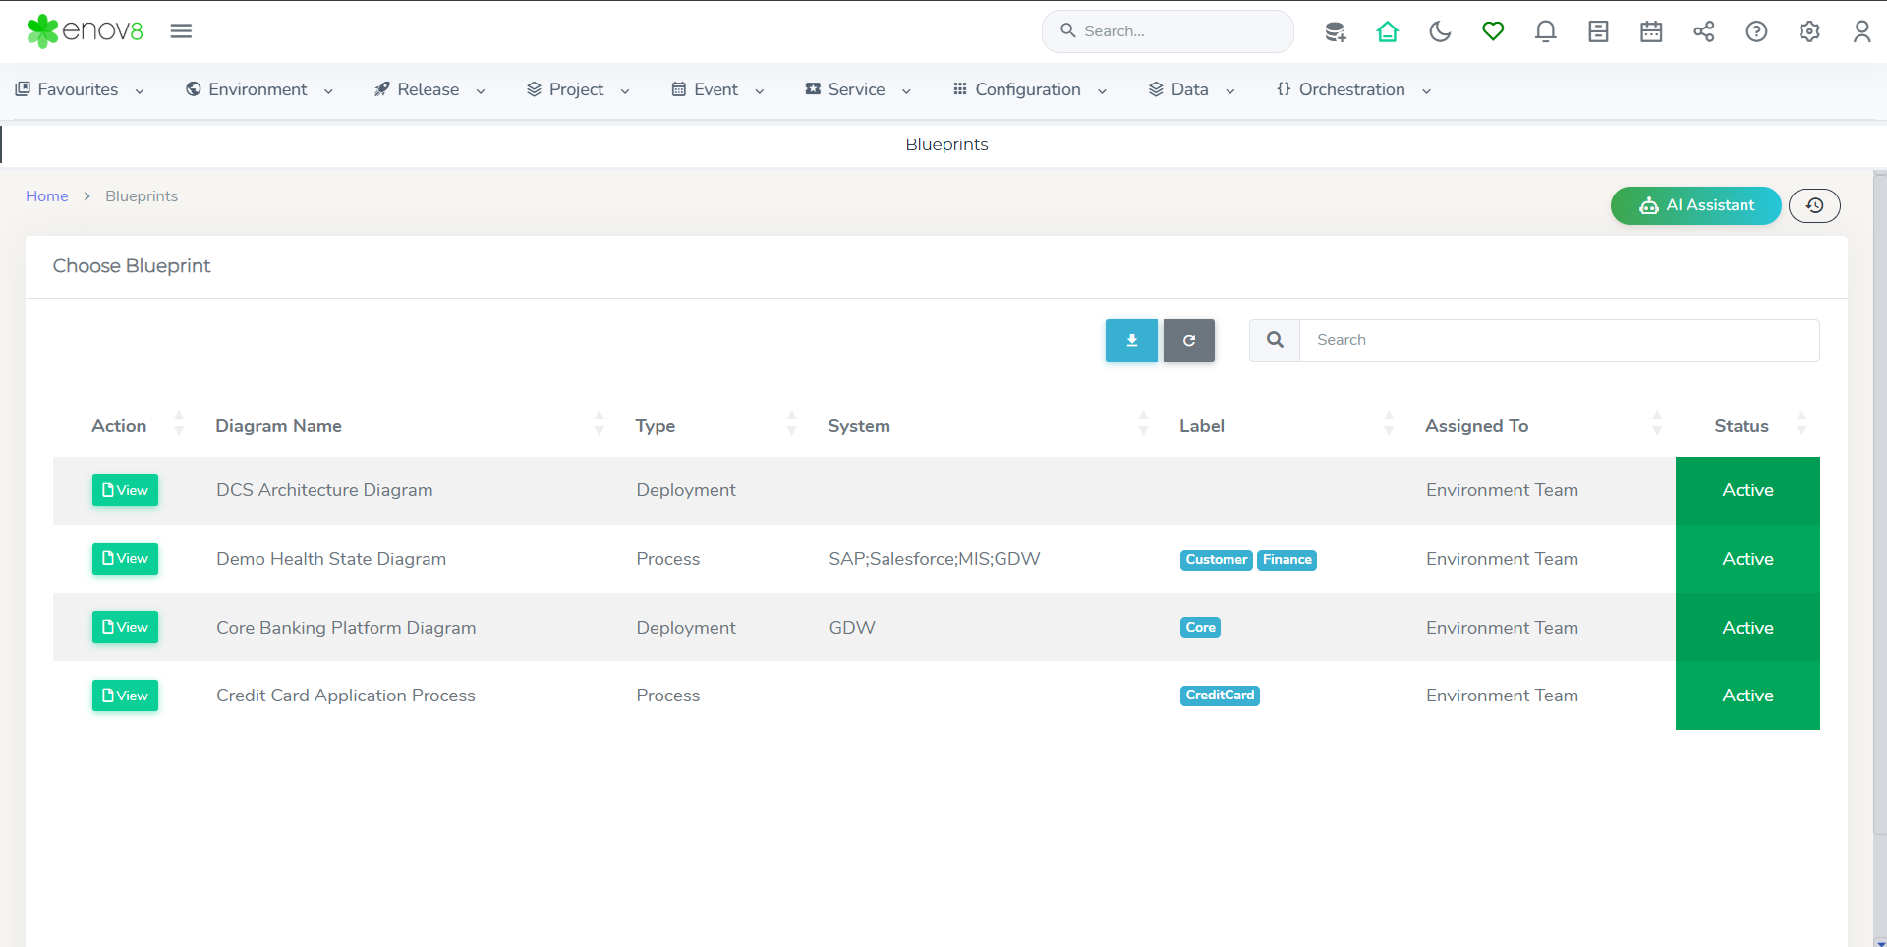Sort table by Diagram Name column
1887x947 pixels.
[x=279, y=426]
